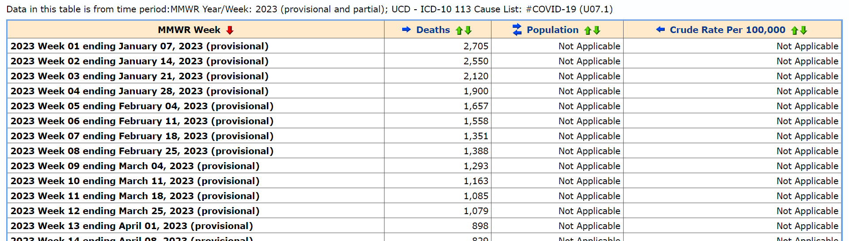Click the blue right arrow before Deaths

point(406,30)
